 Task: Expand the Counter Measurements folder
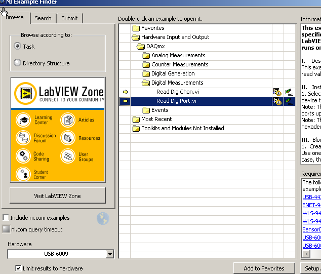pyautogui.click(x=146, y=65)
